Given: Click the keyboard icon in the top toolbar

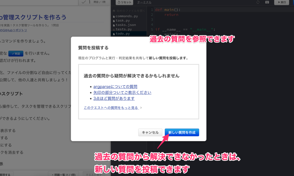Looking at the screenshot, I should [267, 2].
